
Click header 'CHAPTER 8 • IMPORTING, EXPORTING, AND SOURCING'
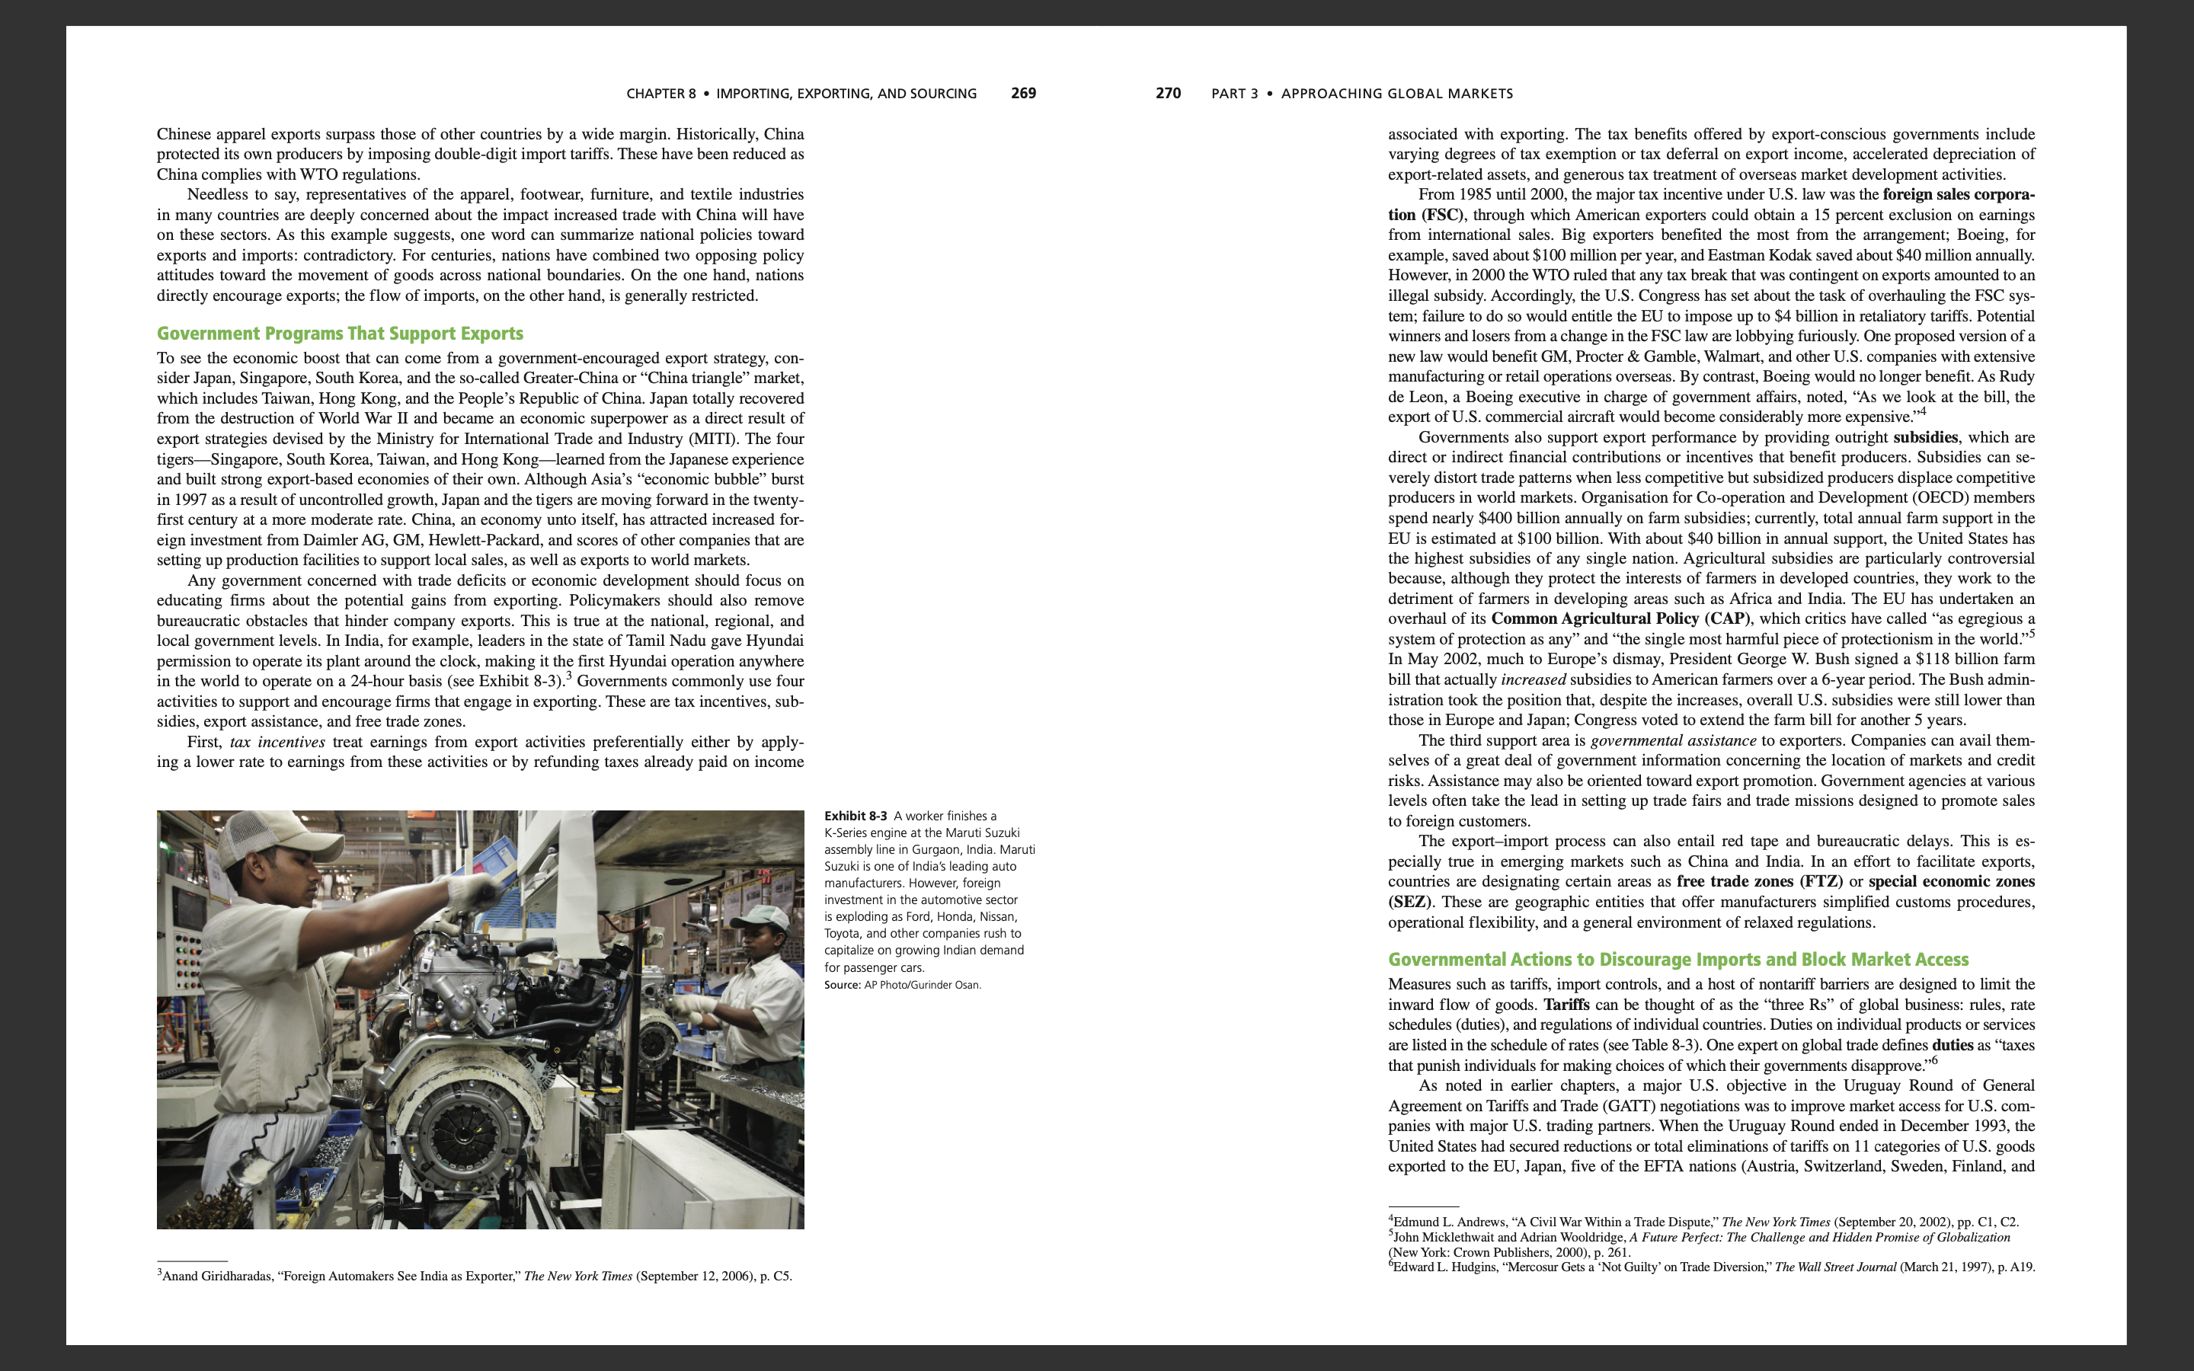pos(801,94)
